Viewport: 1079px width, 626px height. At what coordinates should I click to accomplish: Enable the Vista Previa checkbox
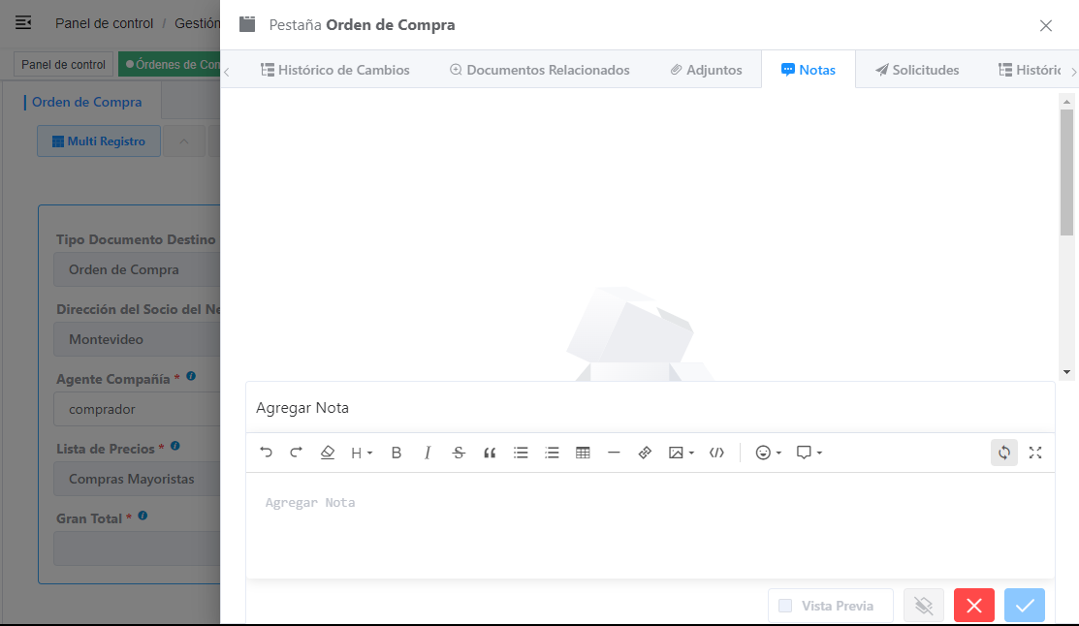(785, 606)
